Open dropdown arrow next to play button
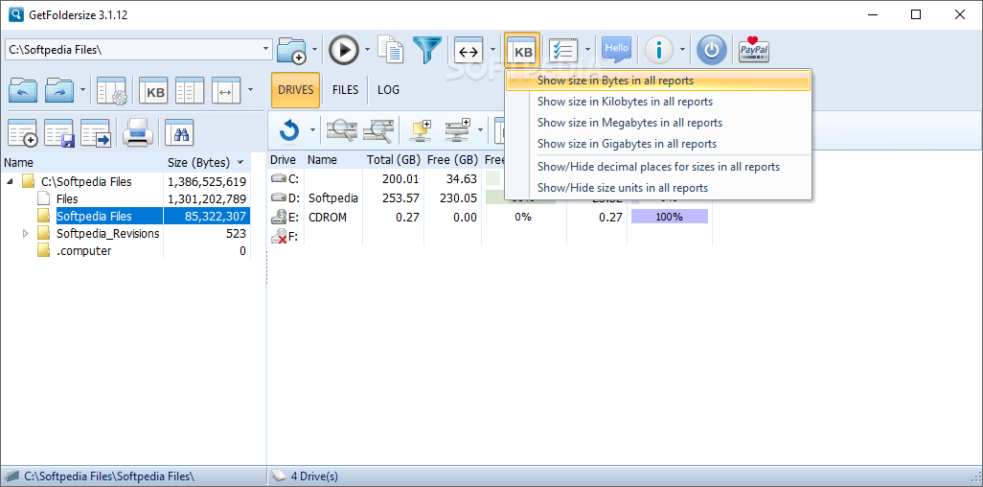The image size is (983, 487). 367,49
